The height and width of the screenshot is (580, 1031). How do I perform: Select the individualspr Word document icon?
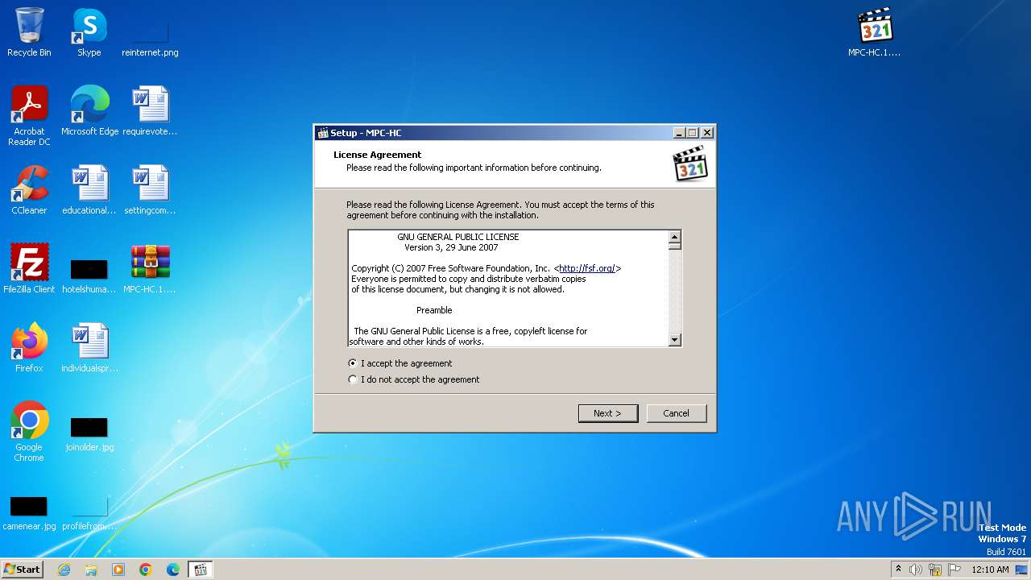(89, 348)
